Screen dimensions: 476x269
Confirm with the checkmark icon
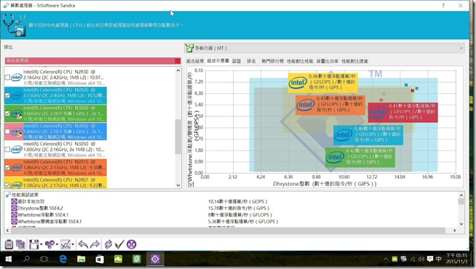point(119,244)
